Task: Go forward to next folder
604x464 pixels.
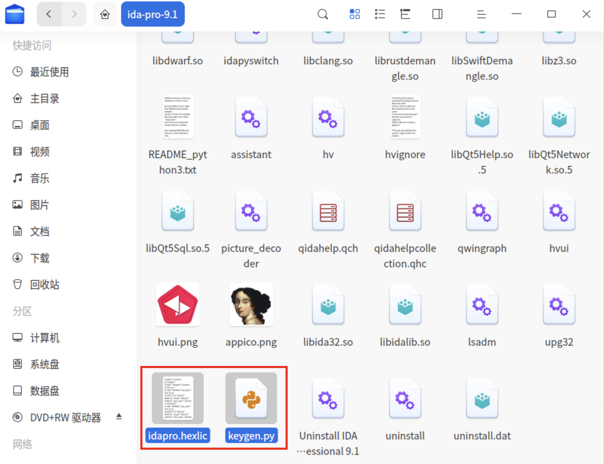Action: pyautogui.click(x=74, y=14)
